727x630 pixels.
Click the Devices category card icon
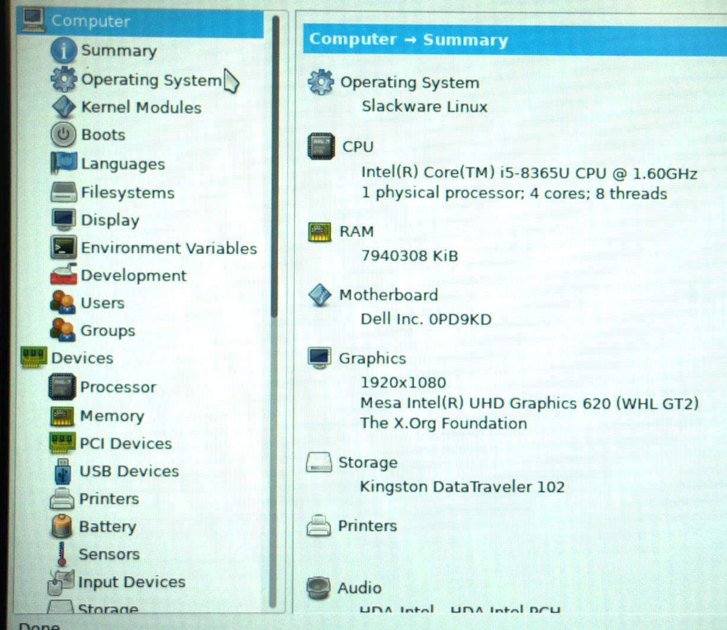tap(34, 358)
